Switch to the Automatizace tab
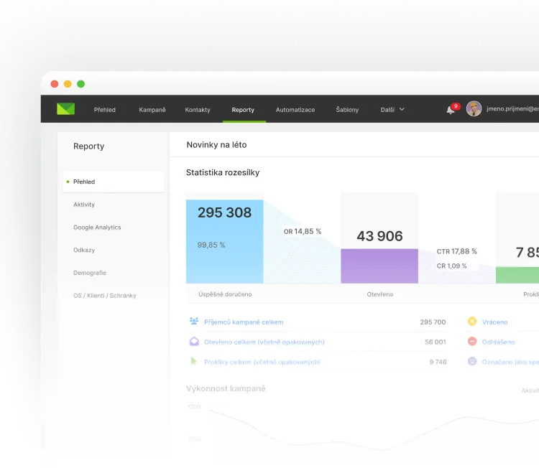 pyautogui.click(x=295, y=110)
